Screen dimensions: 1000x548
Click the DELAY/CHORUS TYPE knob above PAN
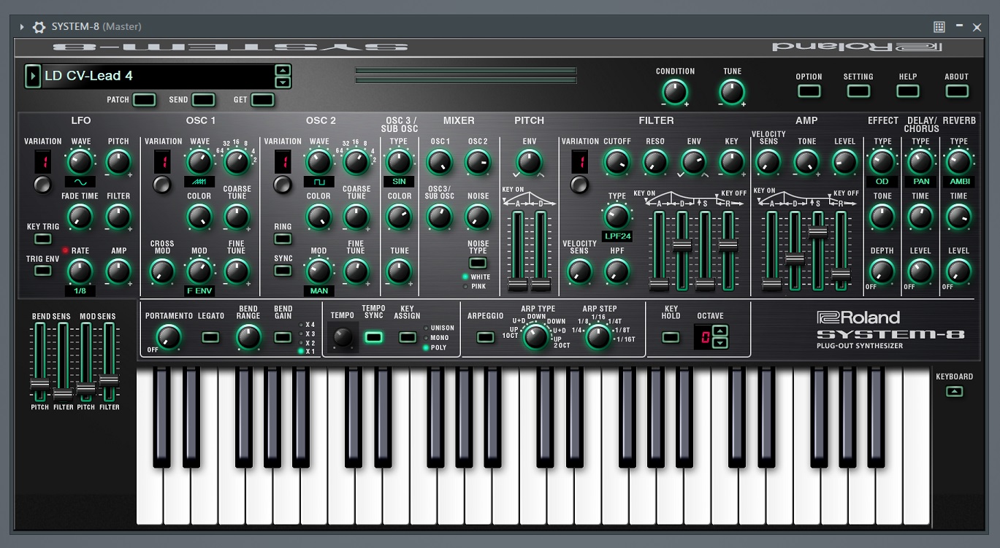[920, 162]
